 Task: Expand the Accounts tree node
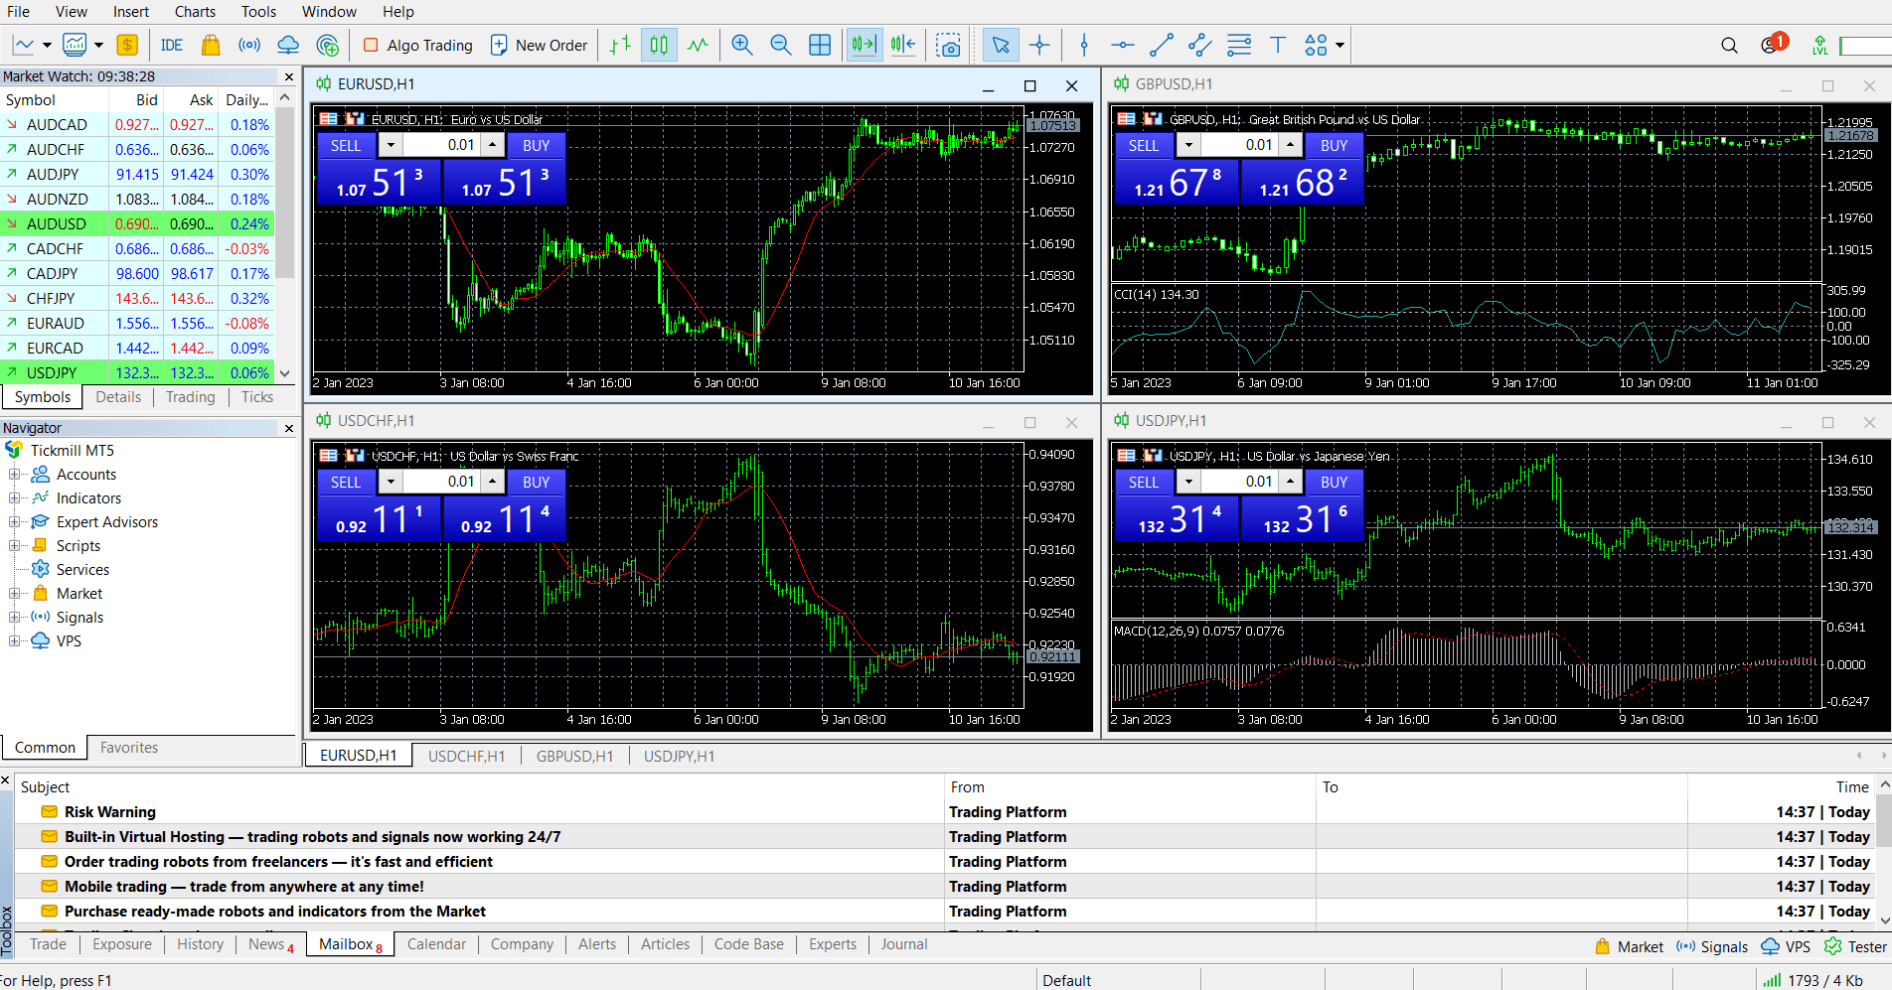coord(14,475)
